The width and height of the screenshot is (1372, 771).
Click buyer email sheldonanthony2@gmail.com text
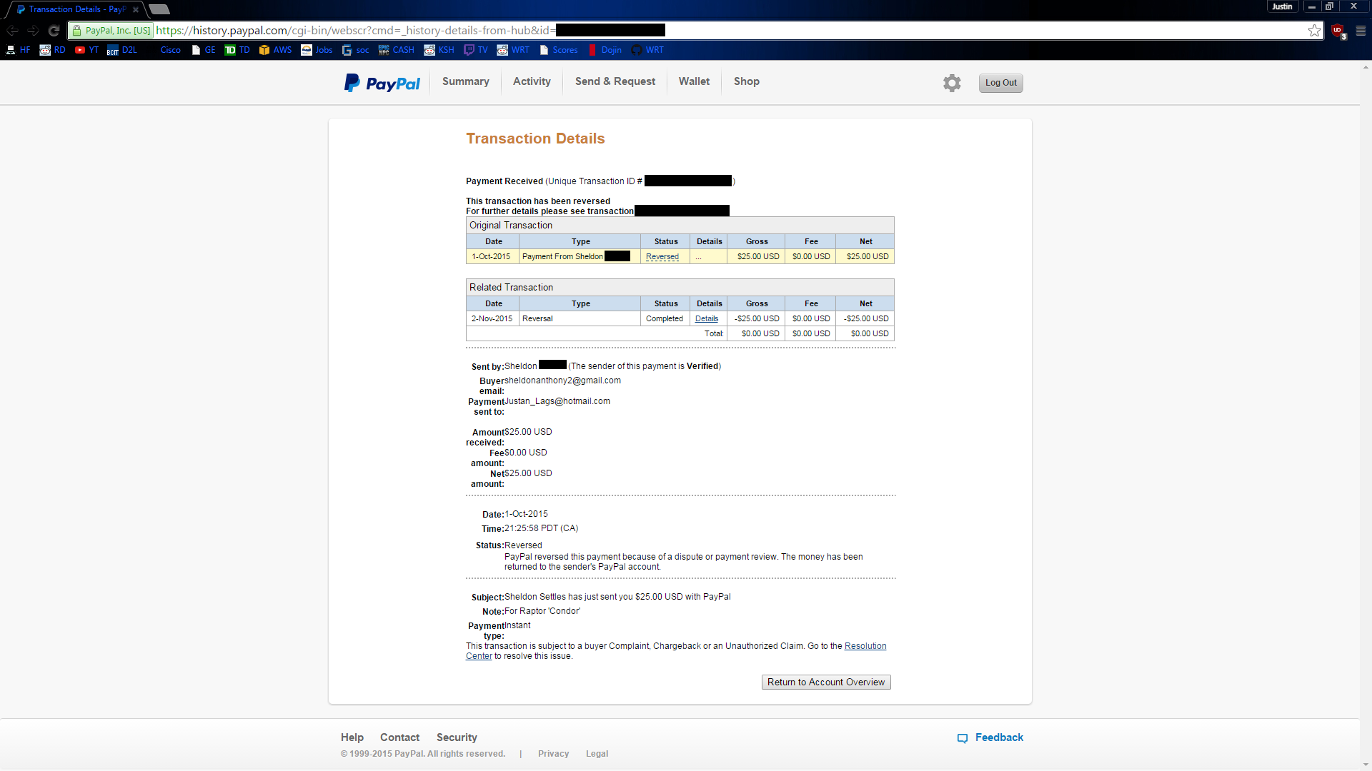pyautogui.click(x=562, y=381)
